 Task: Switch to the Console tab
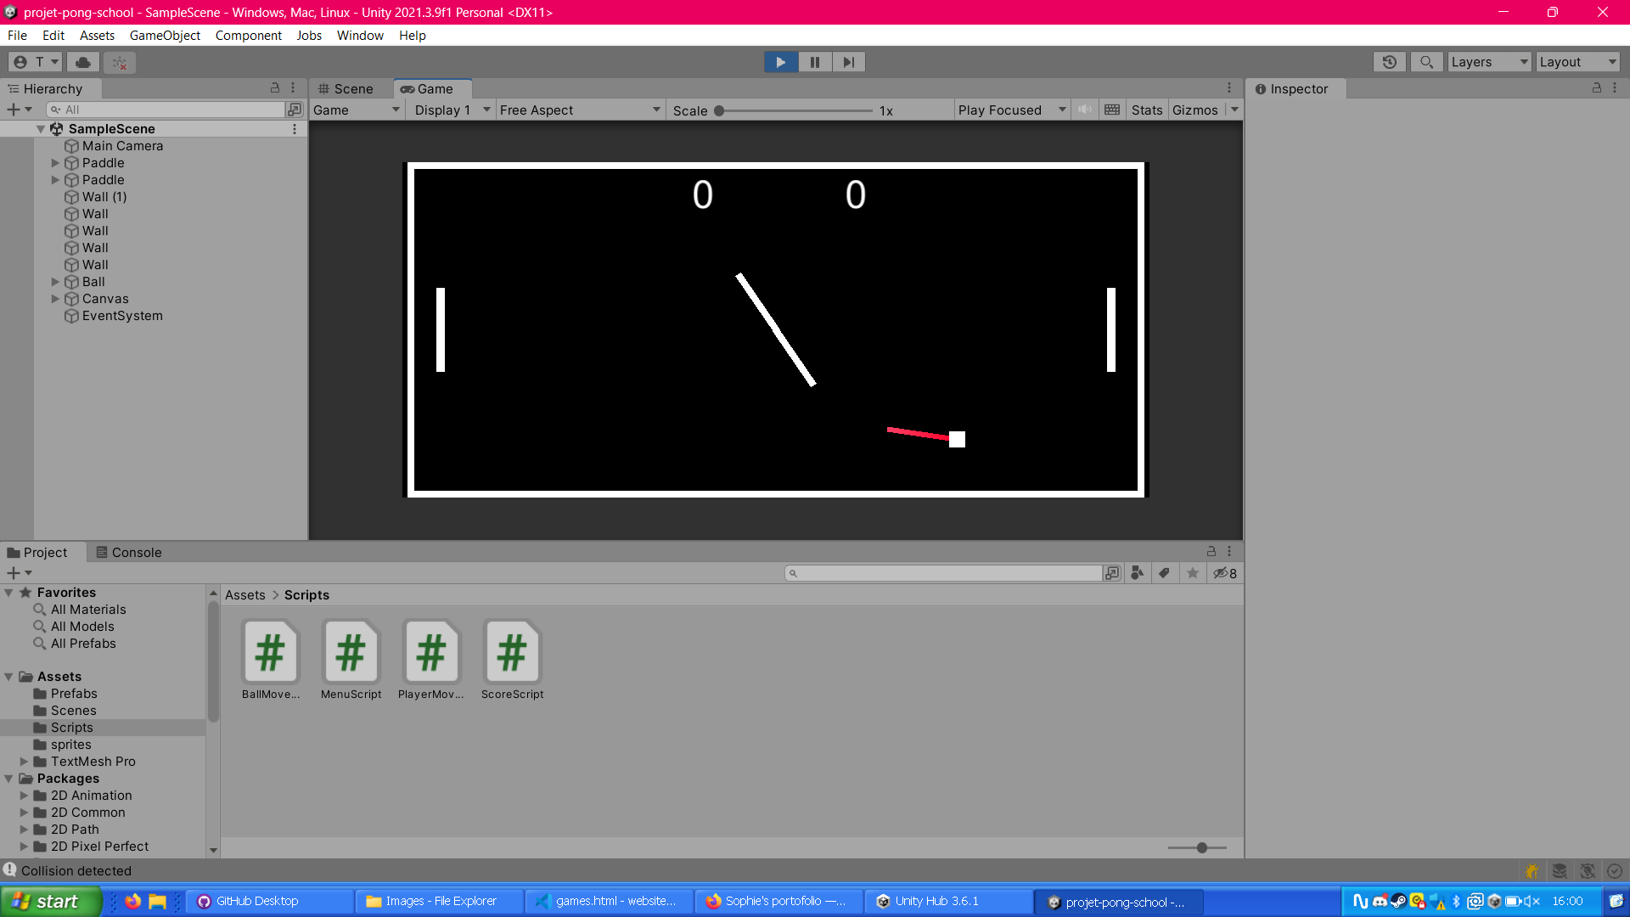129,552
